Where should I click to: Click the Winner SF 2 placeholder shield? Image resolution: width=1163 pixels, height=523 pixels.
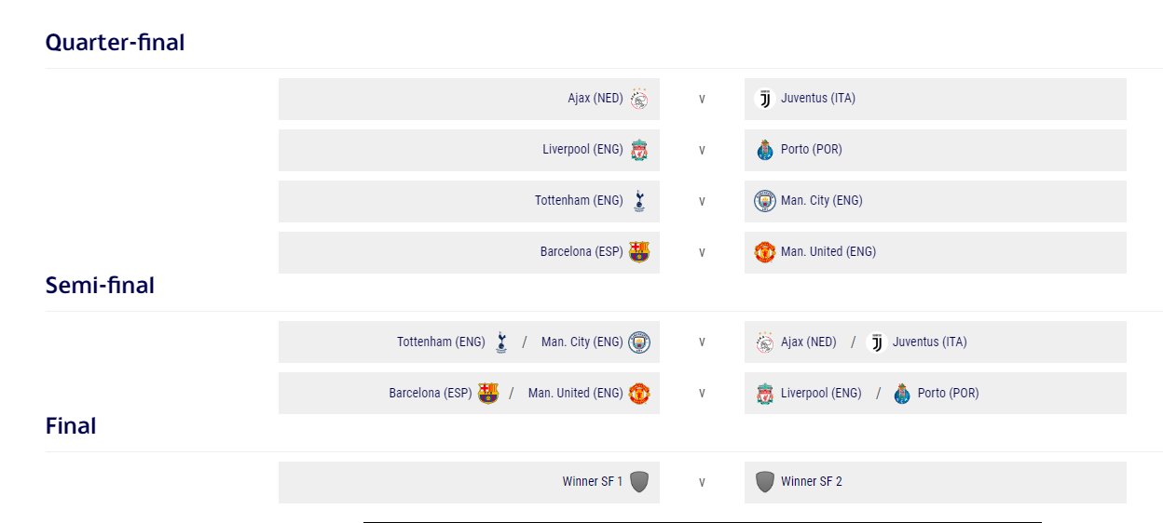(765, 482)
